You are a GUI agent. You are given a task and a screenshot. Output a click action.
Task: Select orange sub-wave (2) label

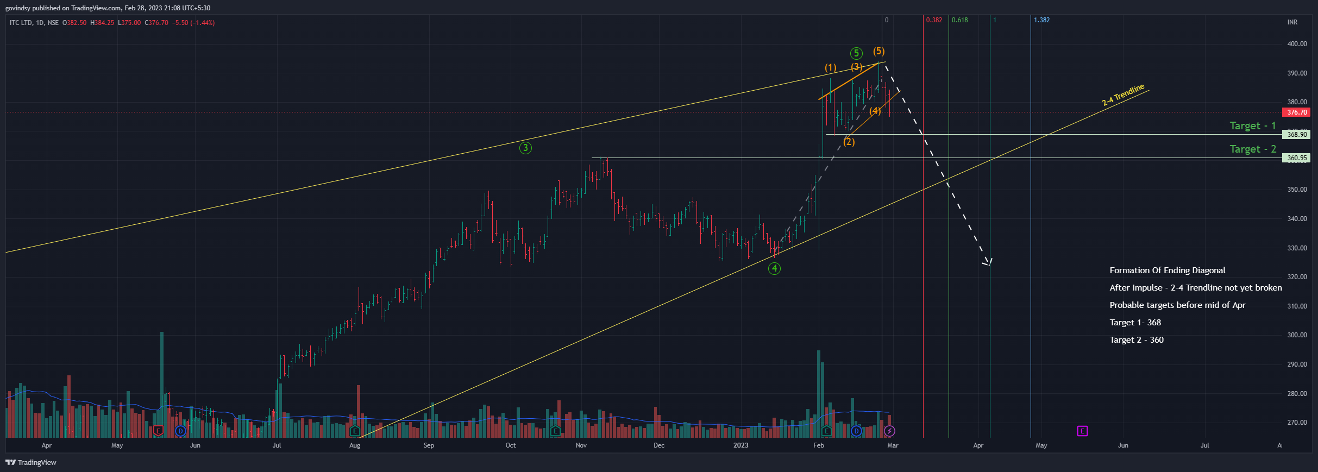coord(849,142)
